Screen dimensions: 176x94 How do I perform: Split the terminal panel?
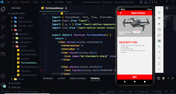click(x=159, y=78)
